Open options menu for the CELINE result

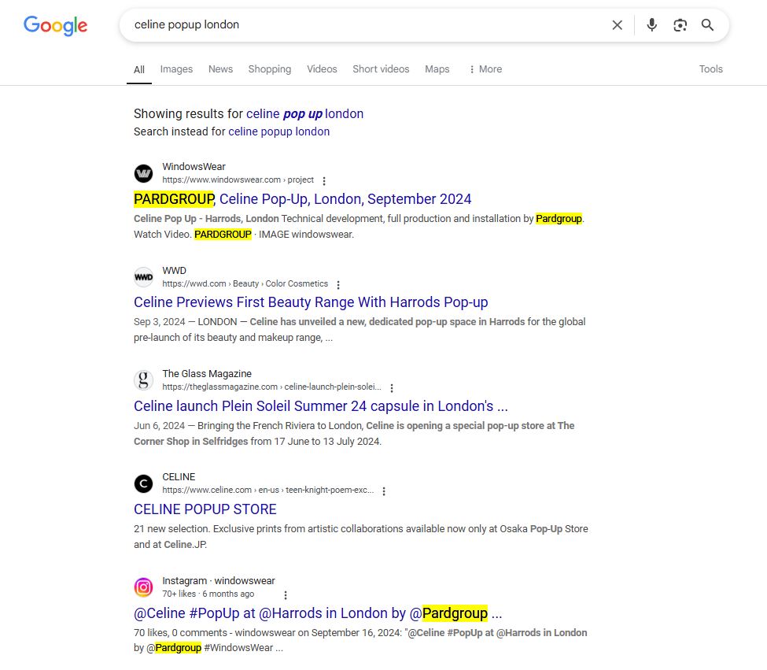coord(384,490)
